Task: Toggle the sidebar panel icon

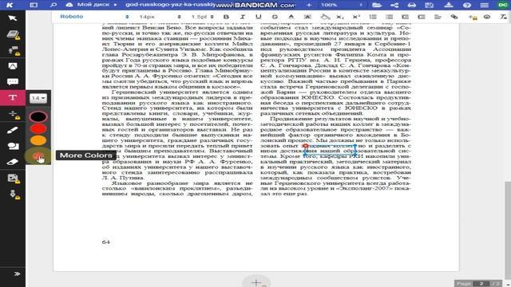Action: (x=34, y=5)
